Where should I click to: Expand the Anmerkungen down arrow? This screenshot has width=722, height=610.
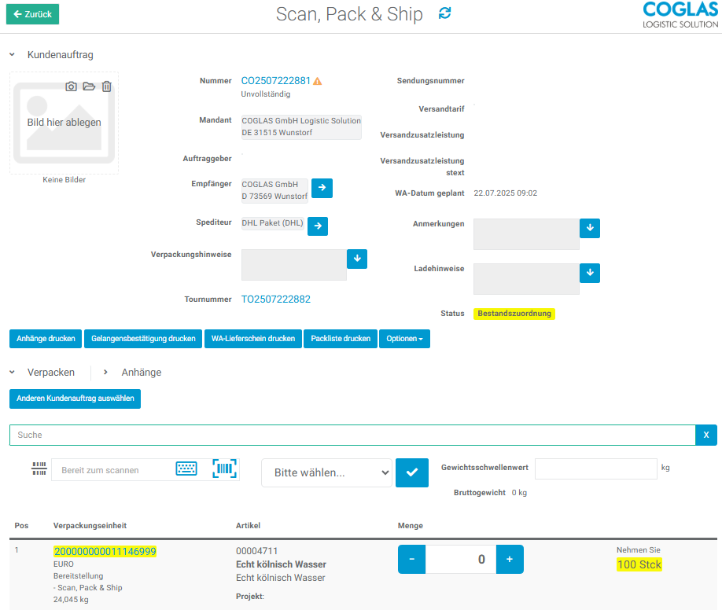pos(590,228)
